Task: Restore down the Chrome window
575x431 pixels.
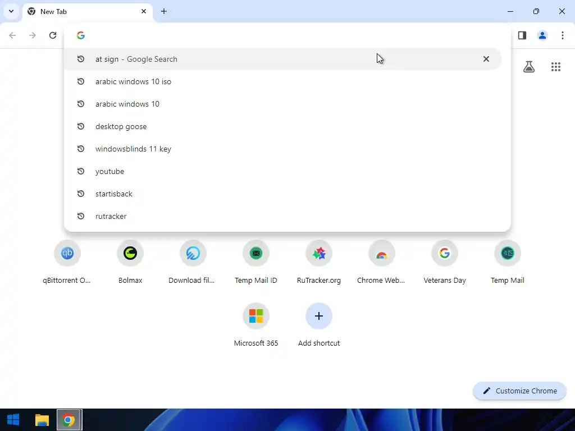Action: pyautogui.click(x=536, y=11)
